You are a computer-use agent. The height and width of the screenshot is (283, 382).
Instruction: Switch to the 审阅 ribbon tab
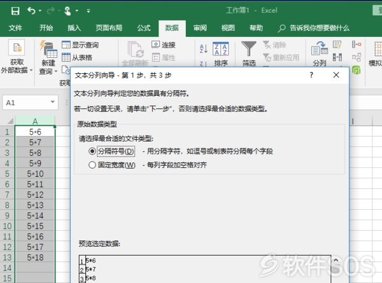pos(200,28)
